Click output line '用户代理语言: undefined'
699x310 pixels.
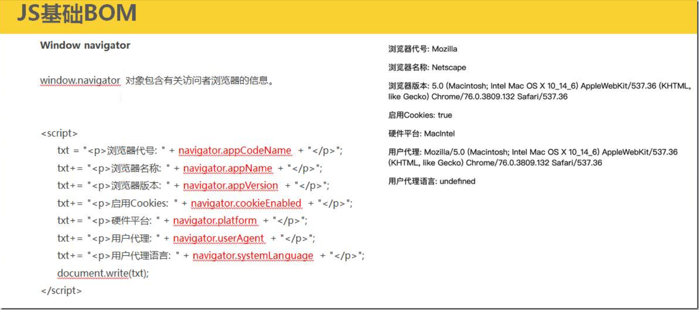point(431,181)
